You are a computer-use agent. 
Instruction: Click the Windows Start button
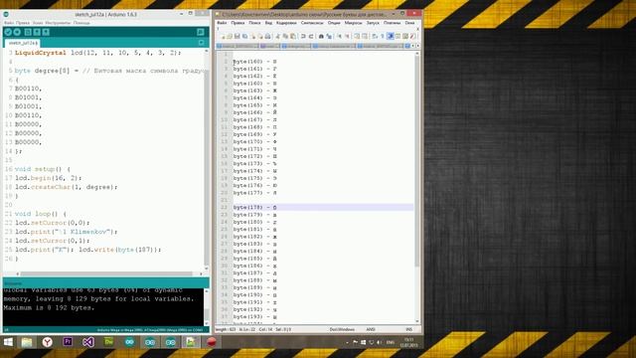[x=8, y=342]
